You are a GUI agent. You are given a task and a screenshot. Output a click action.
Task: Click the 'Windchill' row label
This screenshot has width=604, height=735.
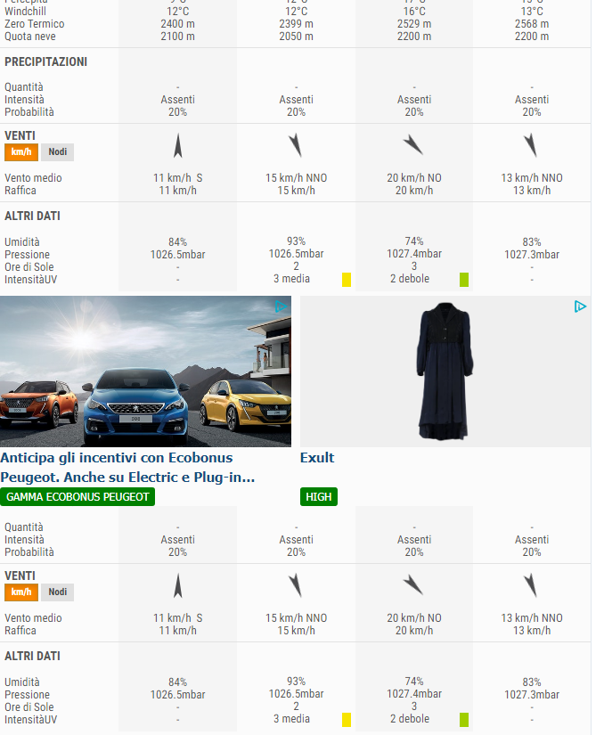pos(25,12)
